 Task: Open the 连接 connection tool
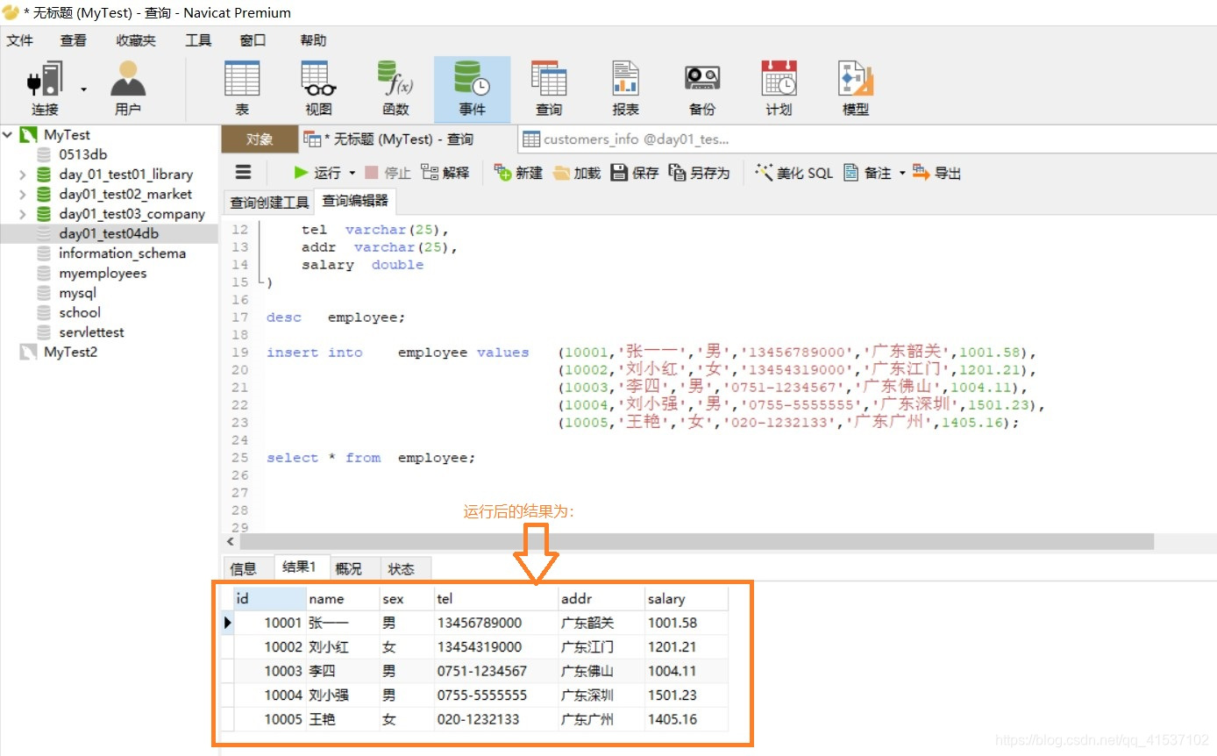click(45, 89)
